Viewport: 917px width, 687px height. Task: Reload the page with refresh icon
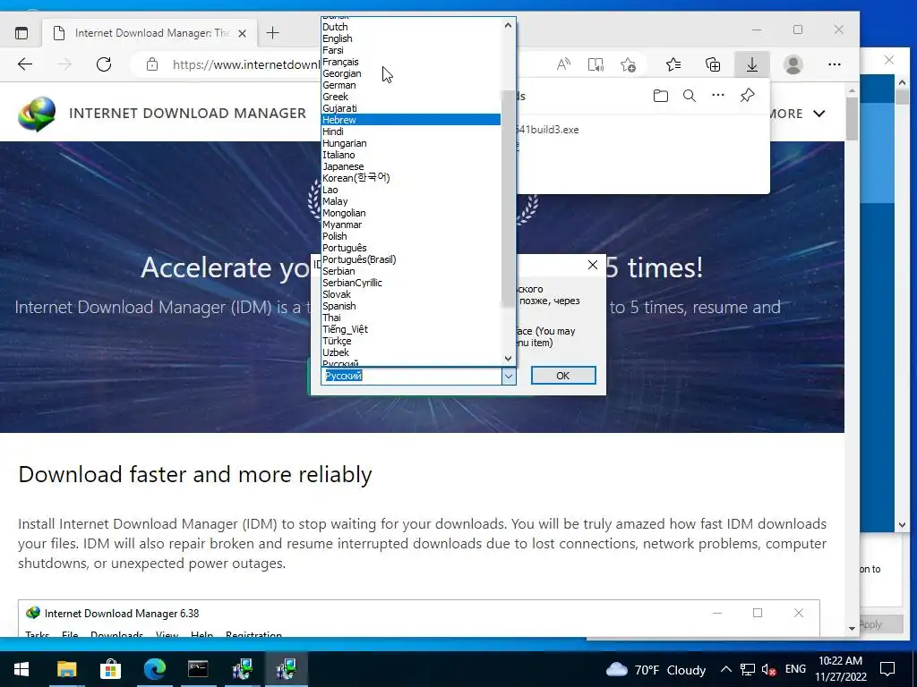click(x=104, y=64)
